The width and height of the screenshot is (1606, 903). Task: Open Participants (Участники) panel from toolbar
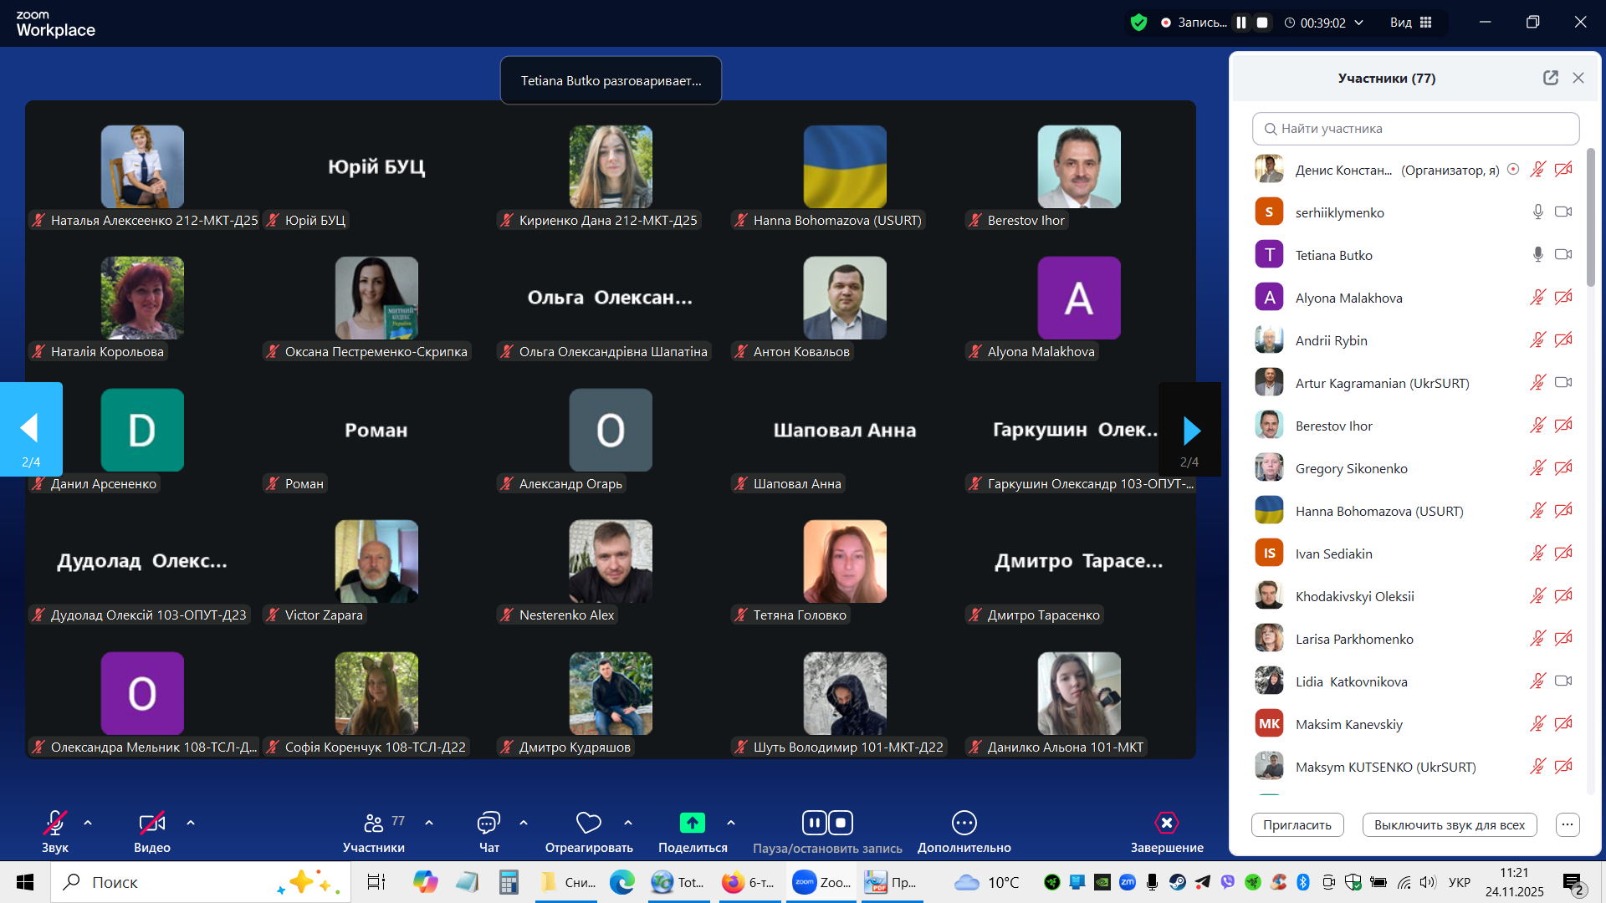point(373,824)
